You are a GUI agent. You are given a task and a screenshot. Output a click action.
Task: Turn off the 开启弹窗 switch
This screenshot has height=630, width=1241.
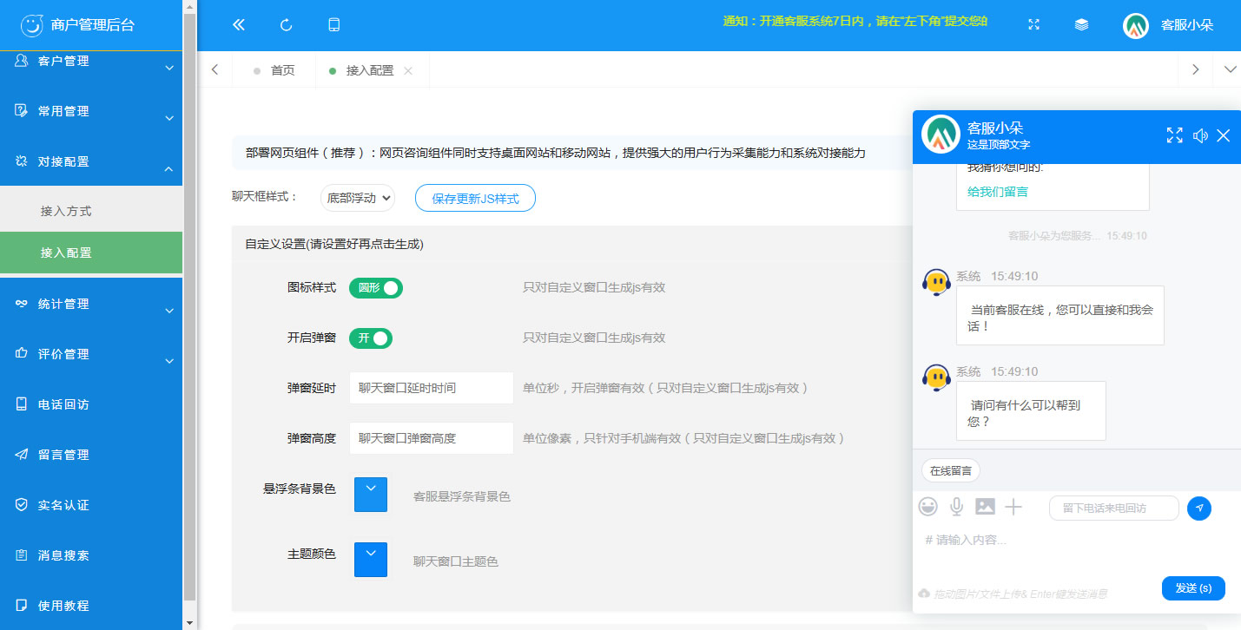click(x=371, y=338)
